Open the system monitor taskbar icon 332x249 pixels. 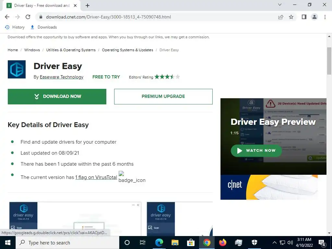coord(238,243)
